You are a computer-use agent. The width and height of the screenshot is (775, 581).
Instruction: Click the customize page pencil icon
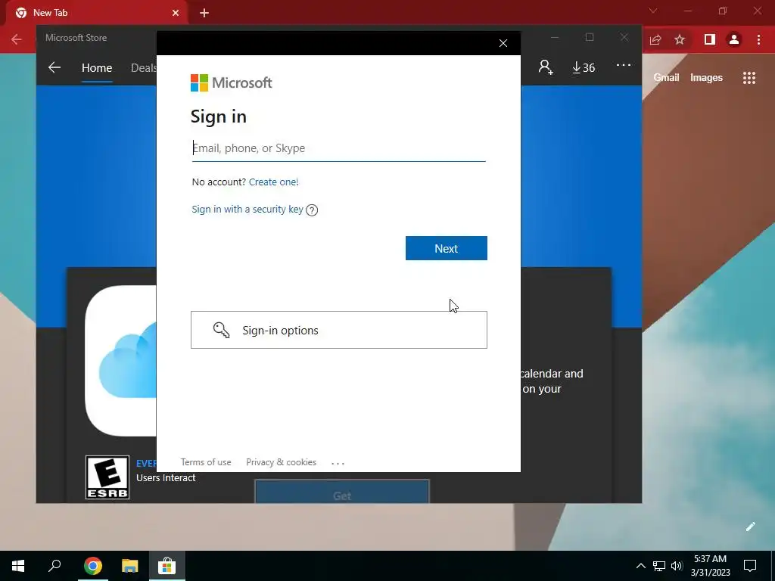(750, 527)
